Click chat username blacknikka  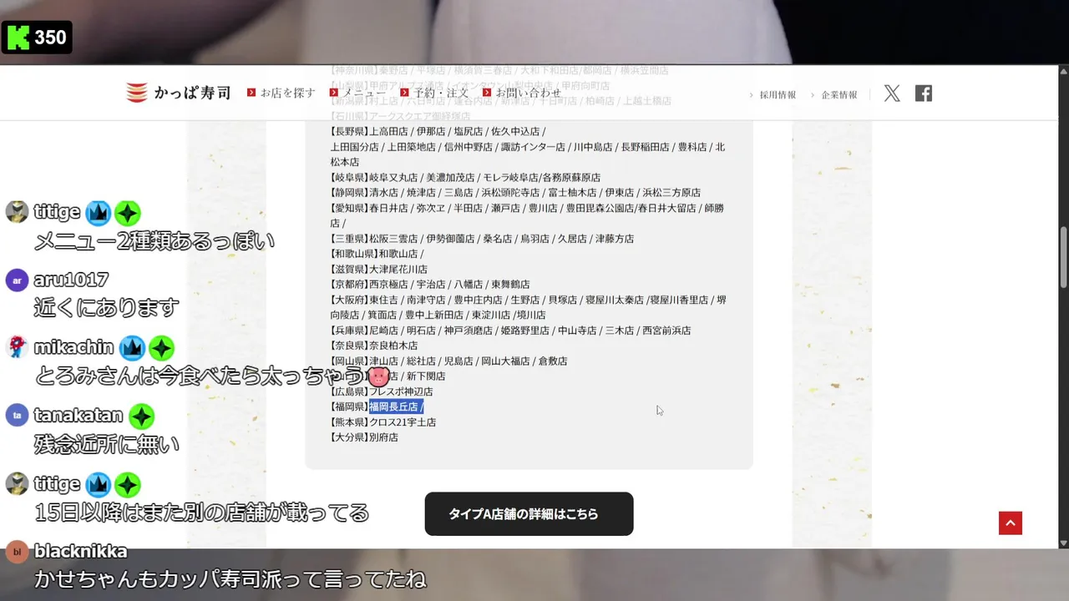[x=81, y=552]
